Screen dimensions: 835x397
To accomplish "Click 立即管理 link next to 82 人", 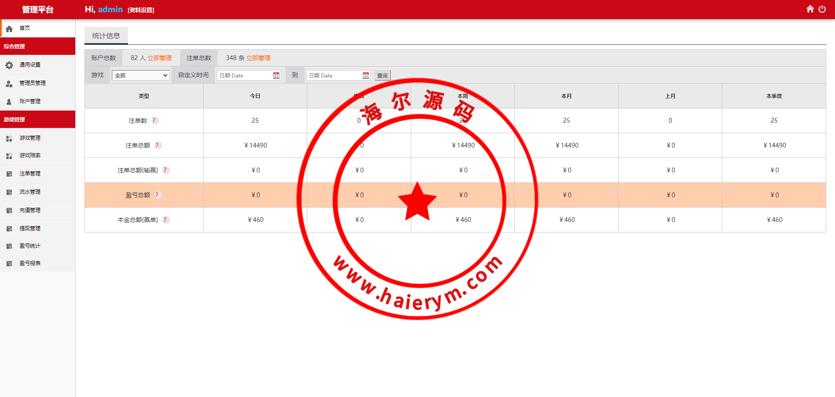I will 160,58.
